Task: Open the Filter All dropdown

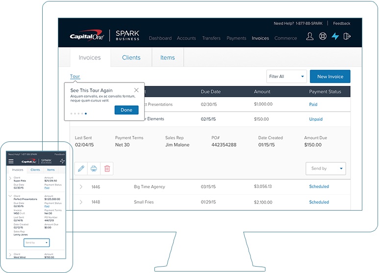Action: 286,77
